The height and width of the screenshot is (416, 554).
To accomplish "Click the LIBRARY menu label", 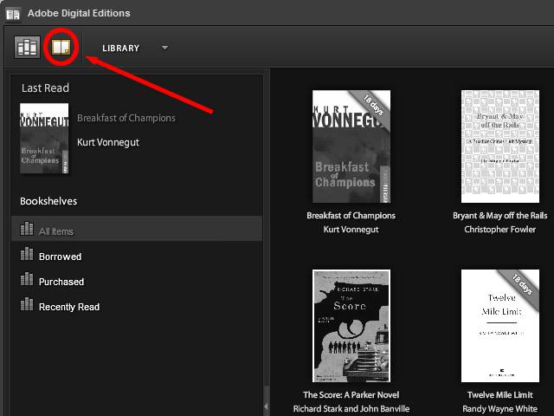I will click(x=121, y=49).
